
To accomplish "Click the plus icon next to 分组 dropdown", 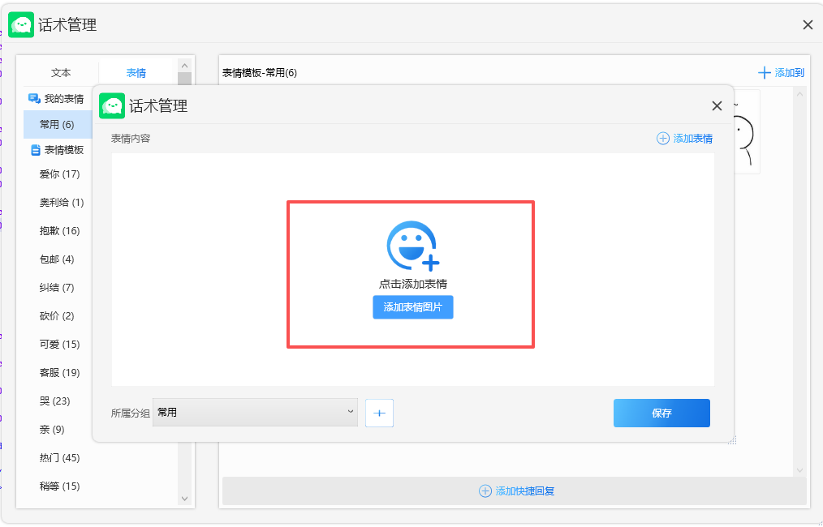I will pyautogui.click(x=378, y=413).
